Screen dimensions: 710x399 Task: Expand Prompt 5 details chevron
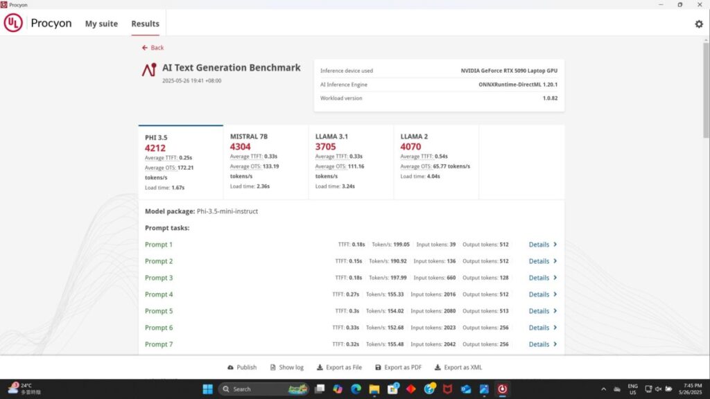click(x=555, y=311)
